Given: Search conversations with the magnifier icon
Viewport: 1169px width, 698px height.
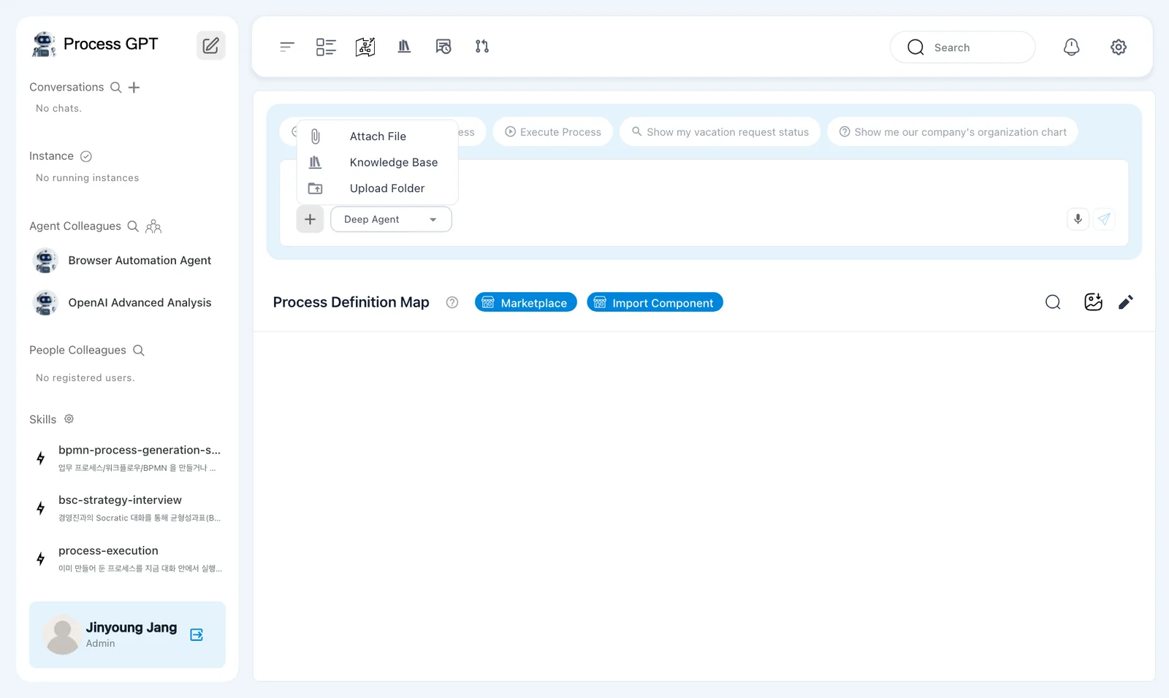Looking at the screenshot, I should tap(115, 88).
